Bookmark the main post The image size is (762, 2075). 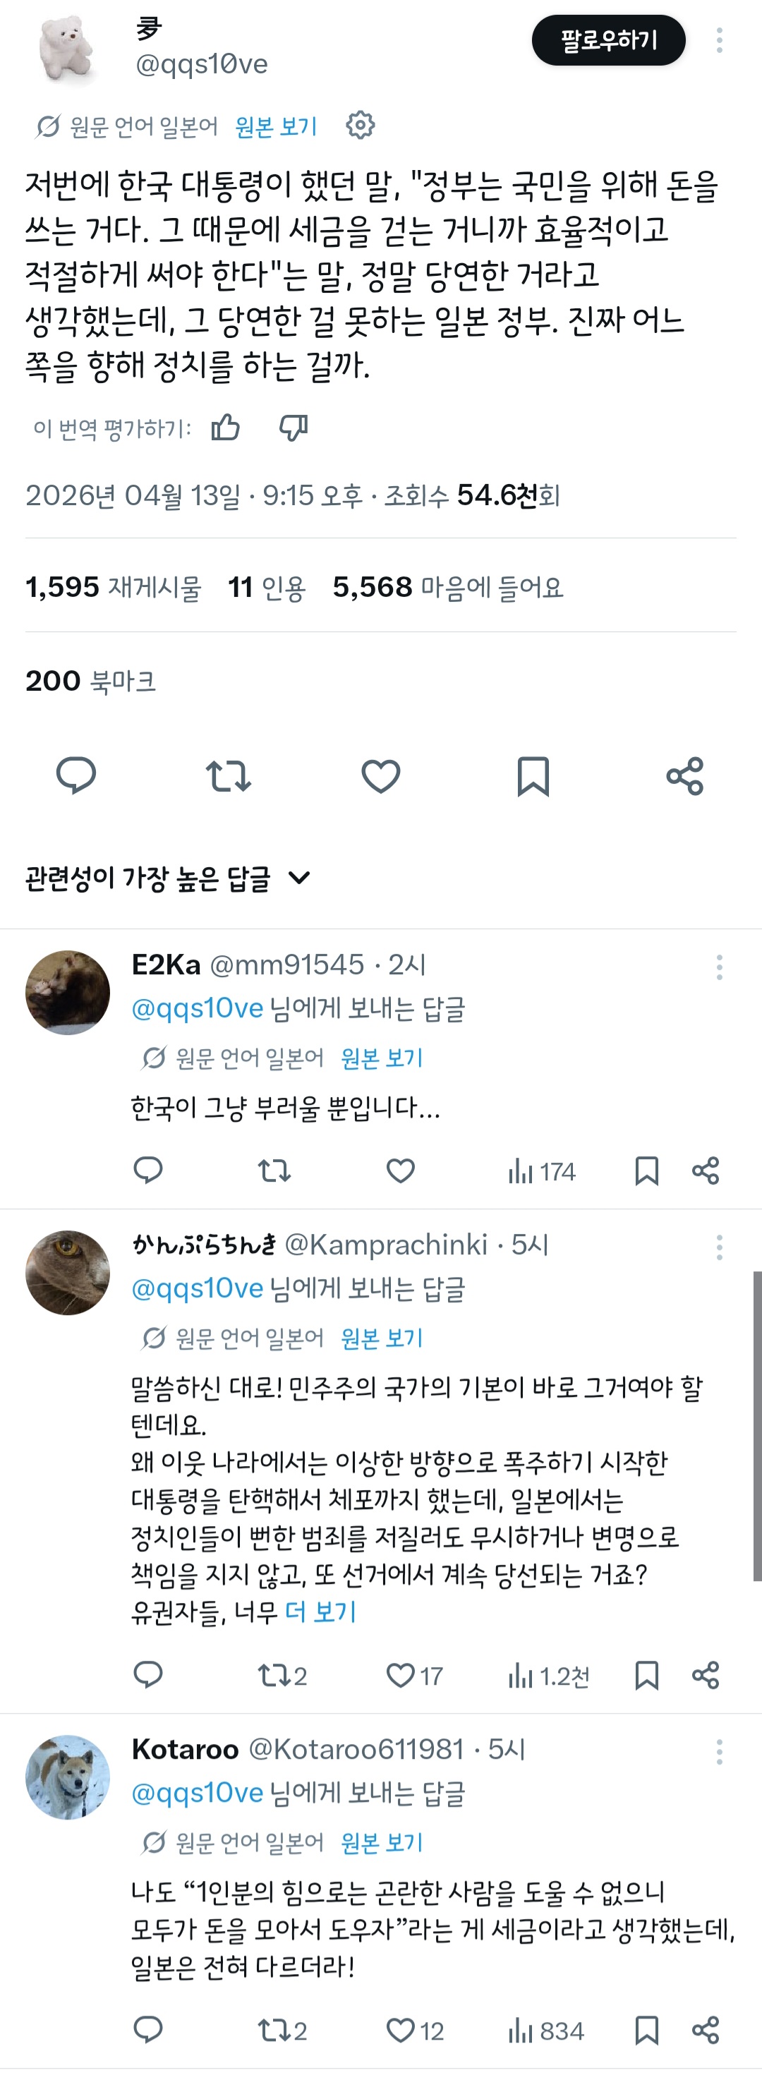coord(533,777)
